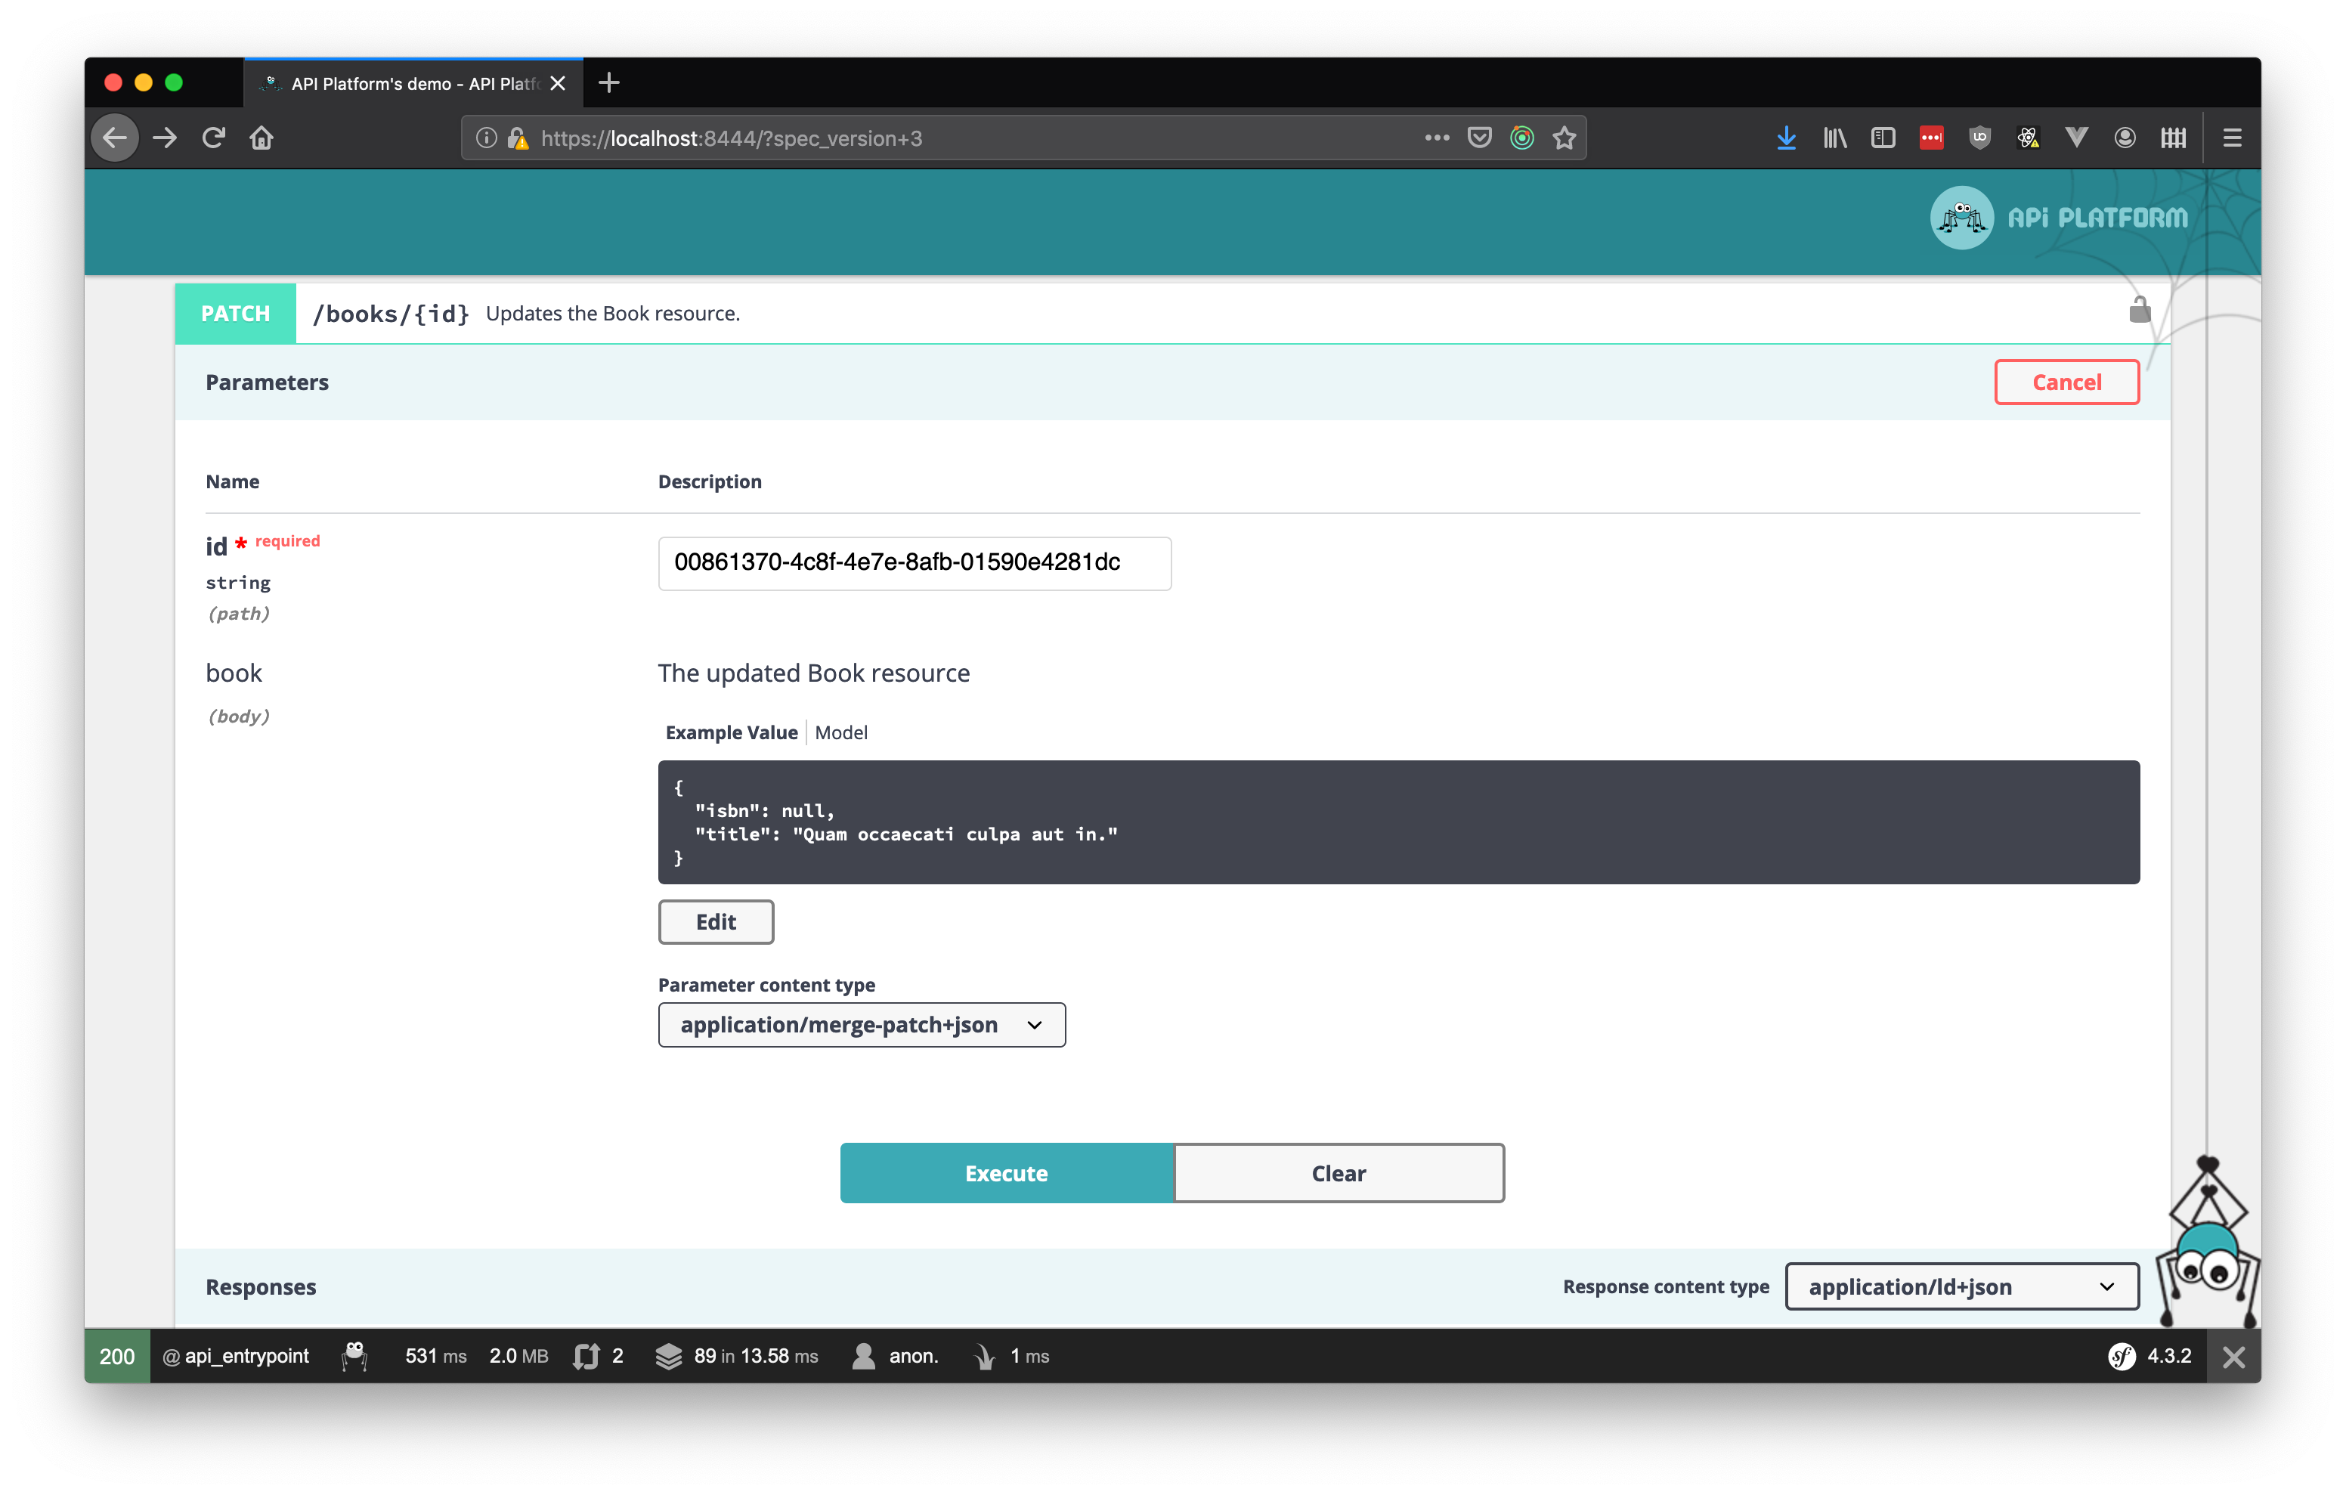The width and height of the screenshot is (2346, 1495).
Task: Click the id path input field
Action: [914, 563]
